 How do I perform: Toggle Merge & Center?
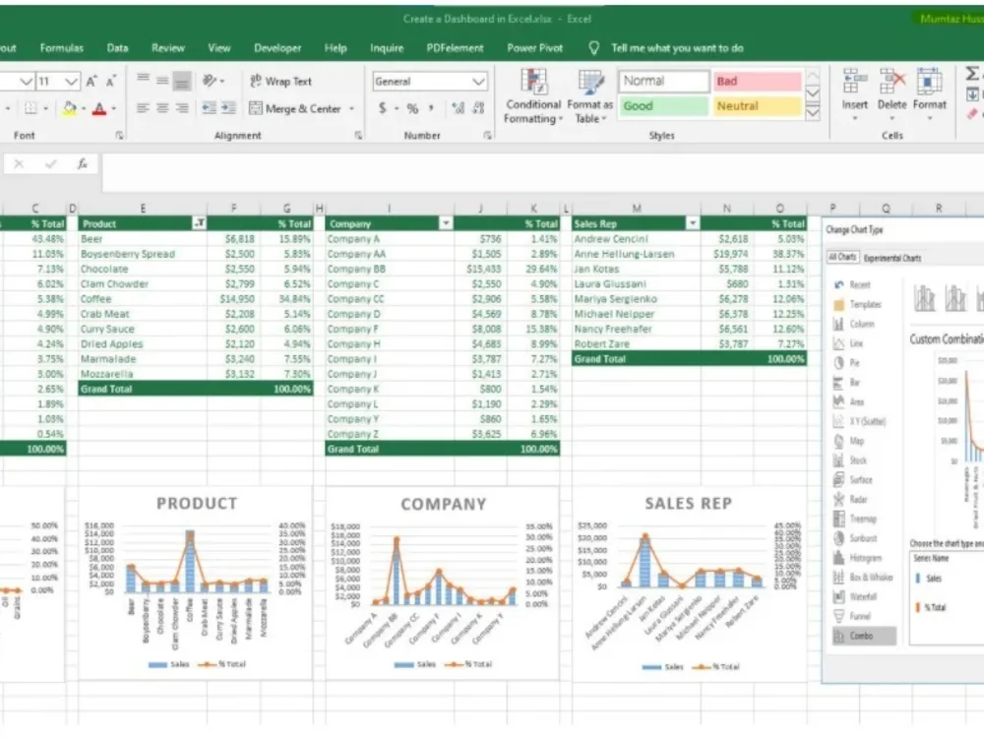click(x=295, y=109)
